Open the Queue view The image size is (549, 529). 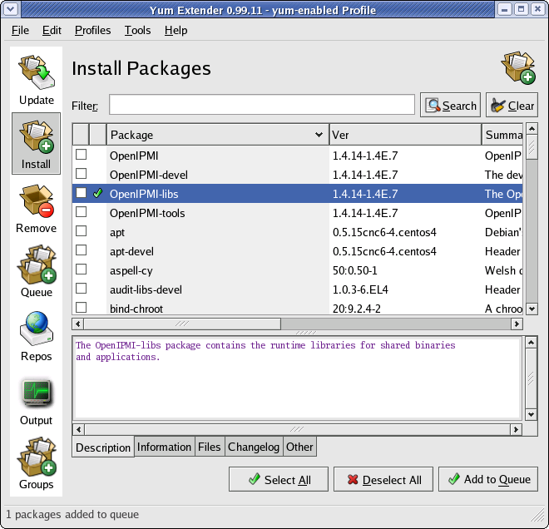pos(36,273)
